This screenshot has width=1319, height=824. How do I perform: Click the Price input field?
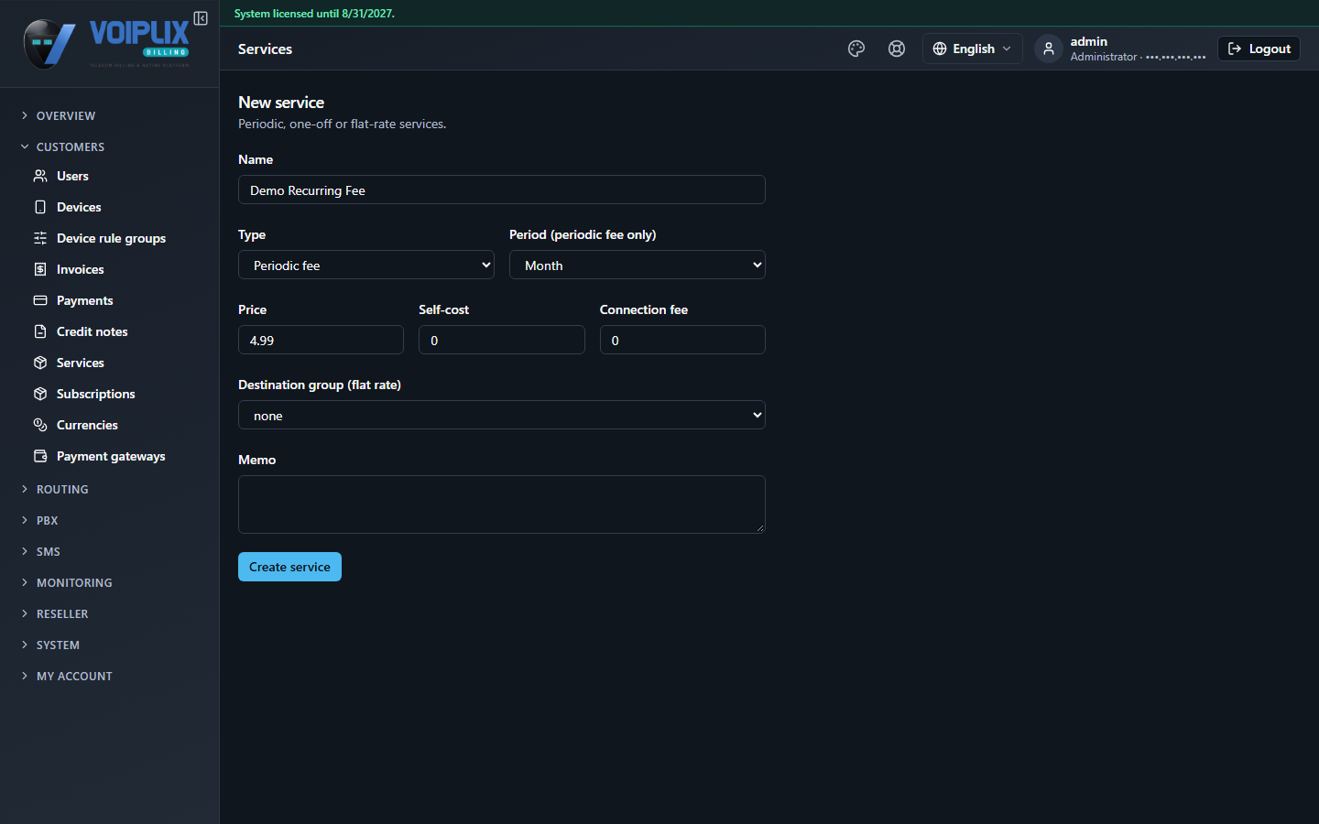click(x=321, y=340)
